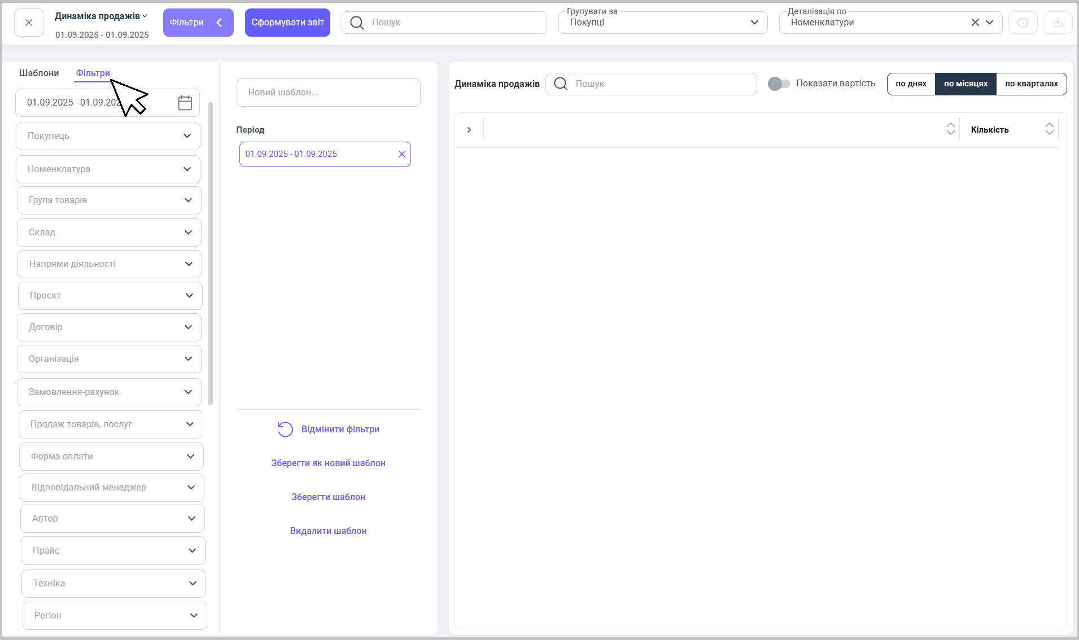Viewport: 1079px width, 640px height.
Task: Click the sort arrows in Кількість column
Action: click(1049, 129)
